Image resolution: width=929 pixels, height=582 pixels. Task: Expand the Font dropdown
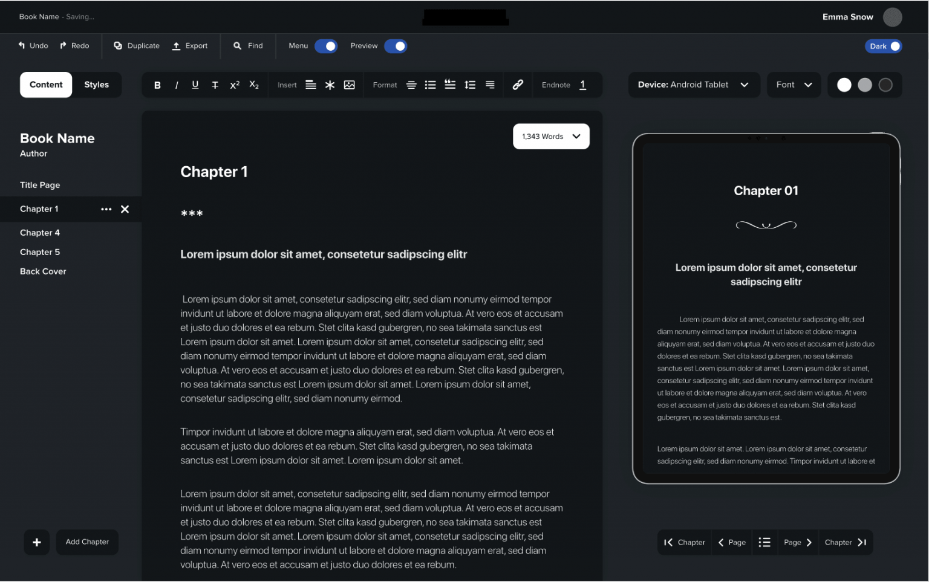pos(794,85)
